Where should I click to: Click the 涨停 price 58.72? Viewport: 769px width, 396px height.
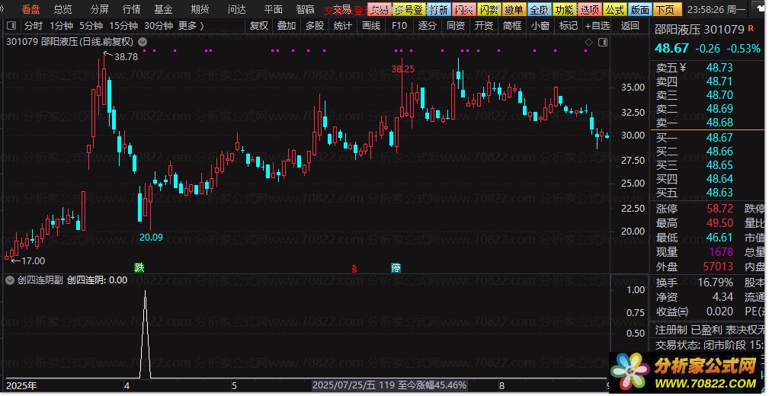coord(720,209)
